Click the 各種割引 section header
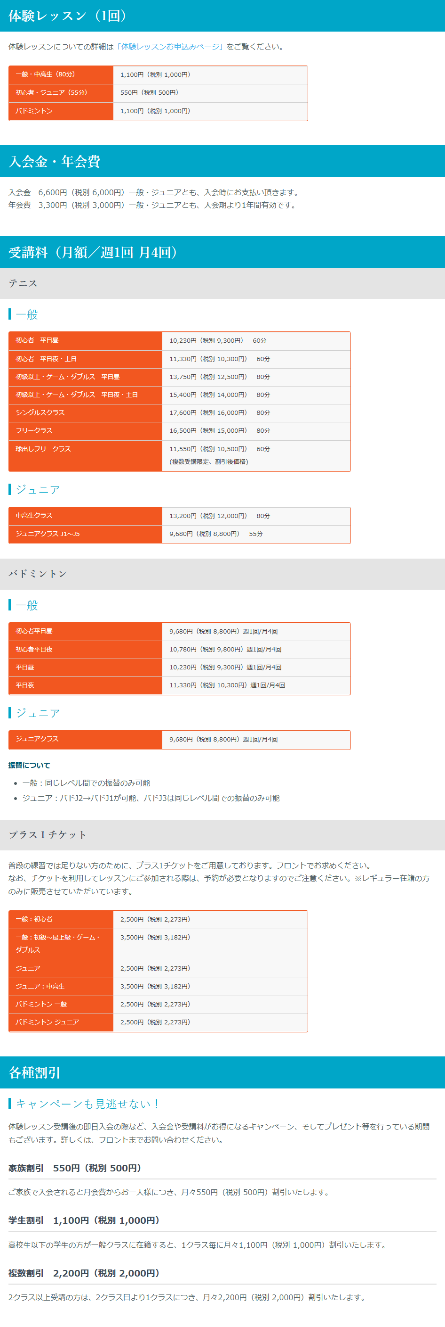The height and width of the screenshot is (1327, 445). tap(35, 1072)
